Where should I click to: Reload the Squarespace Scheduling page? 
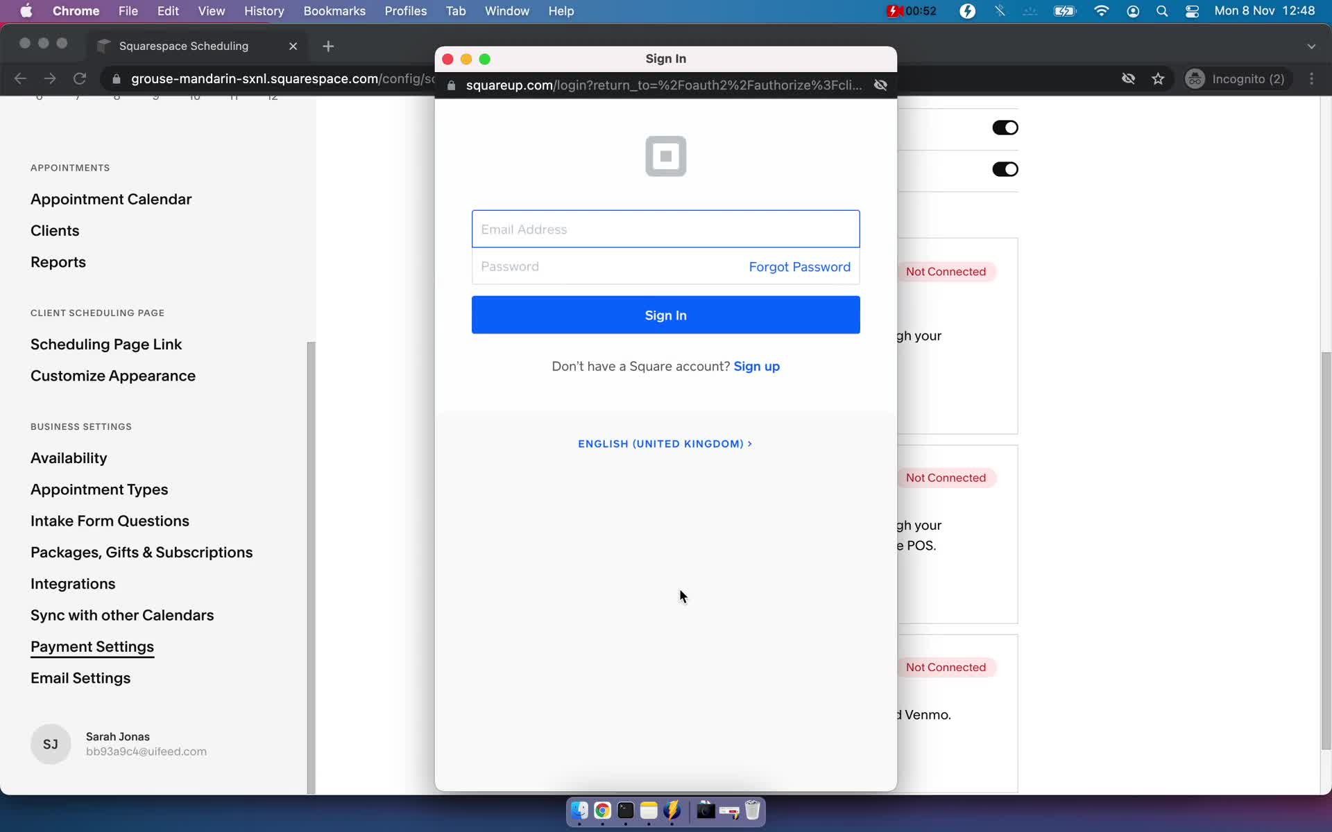[x=80, y=79]
